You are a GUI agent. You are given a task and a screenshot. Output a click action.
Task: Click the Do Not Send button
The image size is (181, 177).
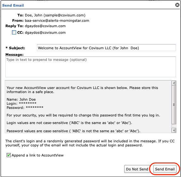click(x=137, y=169)
